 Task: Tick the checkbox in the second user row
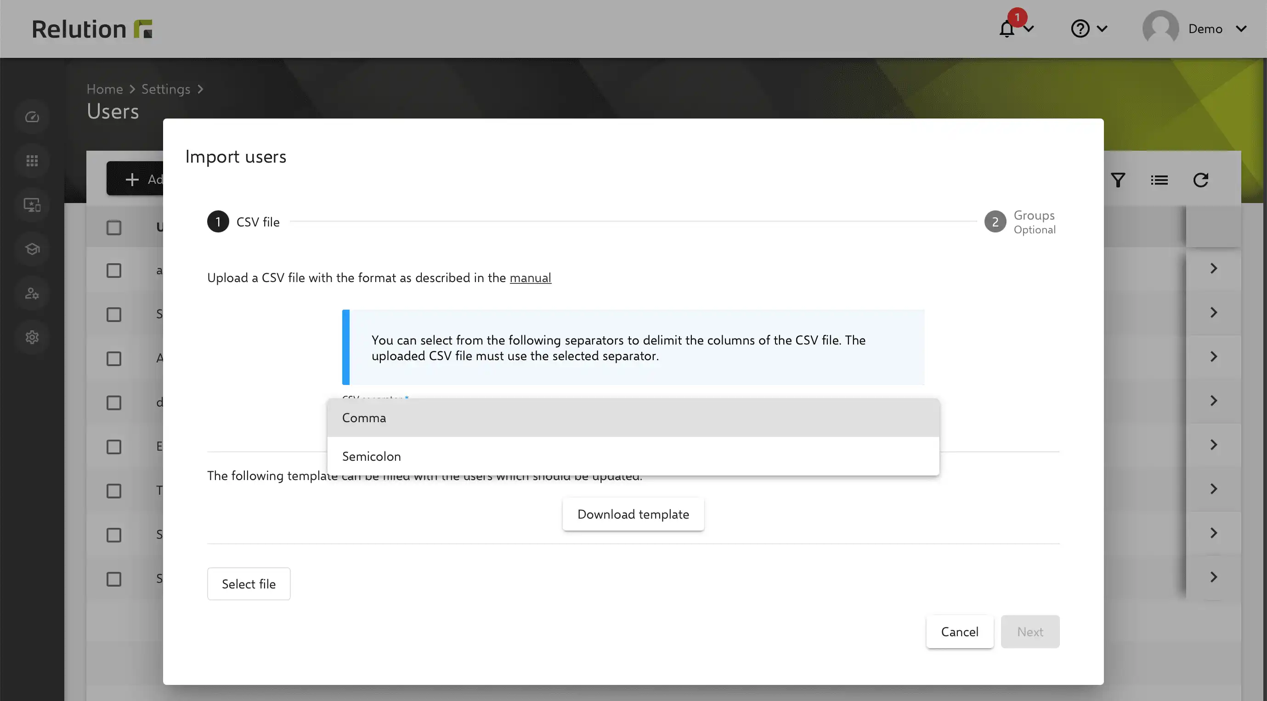113,314
